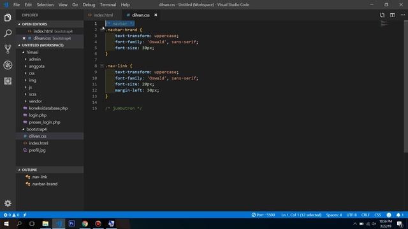The image size is (408, 229).
Task: Expand the scss folder
Action: [25, 94]
